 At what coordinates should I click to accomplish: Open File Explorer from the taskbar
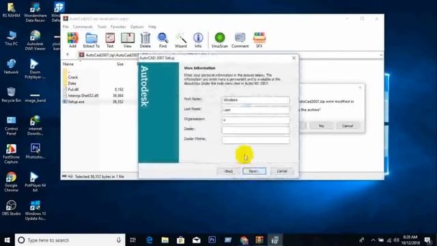(165, 240)
